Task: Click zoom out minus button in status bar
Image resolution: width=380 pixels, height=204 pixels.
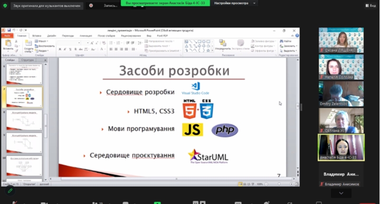Action: click(266, 184)
